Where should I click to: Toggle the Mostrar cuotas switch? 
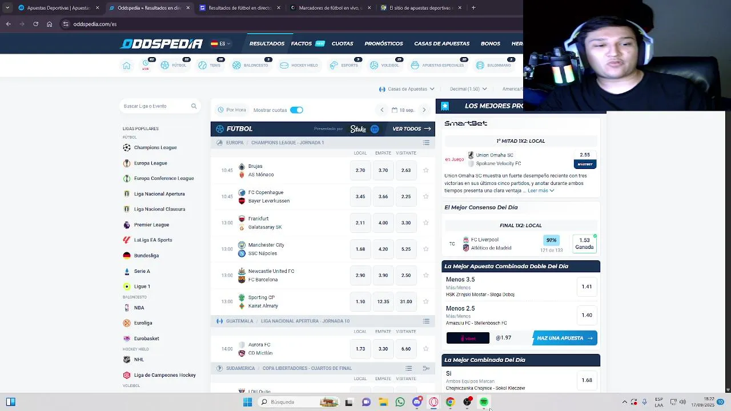[x=296, y=110]
